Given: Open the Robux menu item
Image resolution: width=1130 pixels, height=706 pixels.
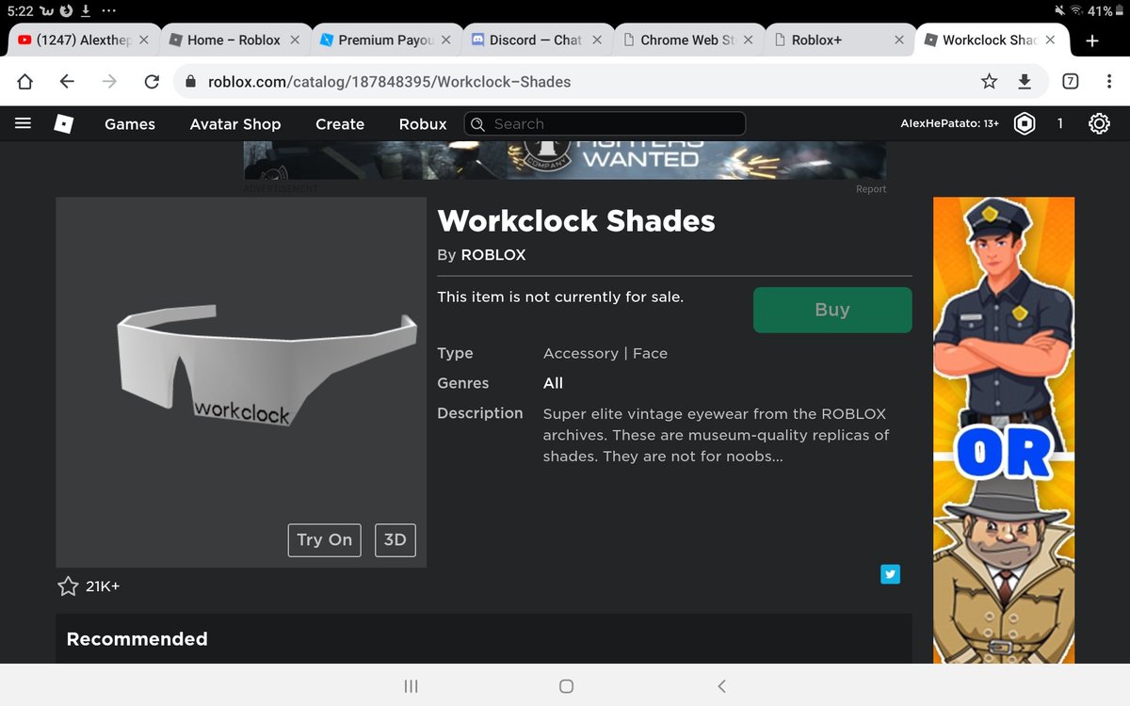Looking at the screenshot, I should (x=423, y=124).
